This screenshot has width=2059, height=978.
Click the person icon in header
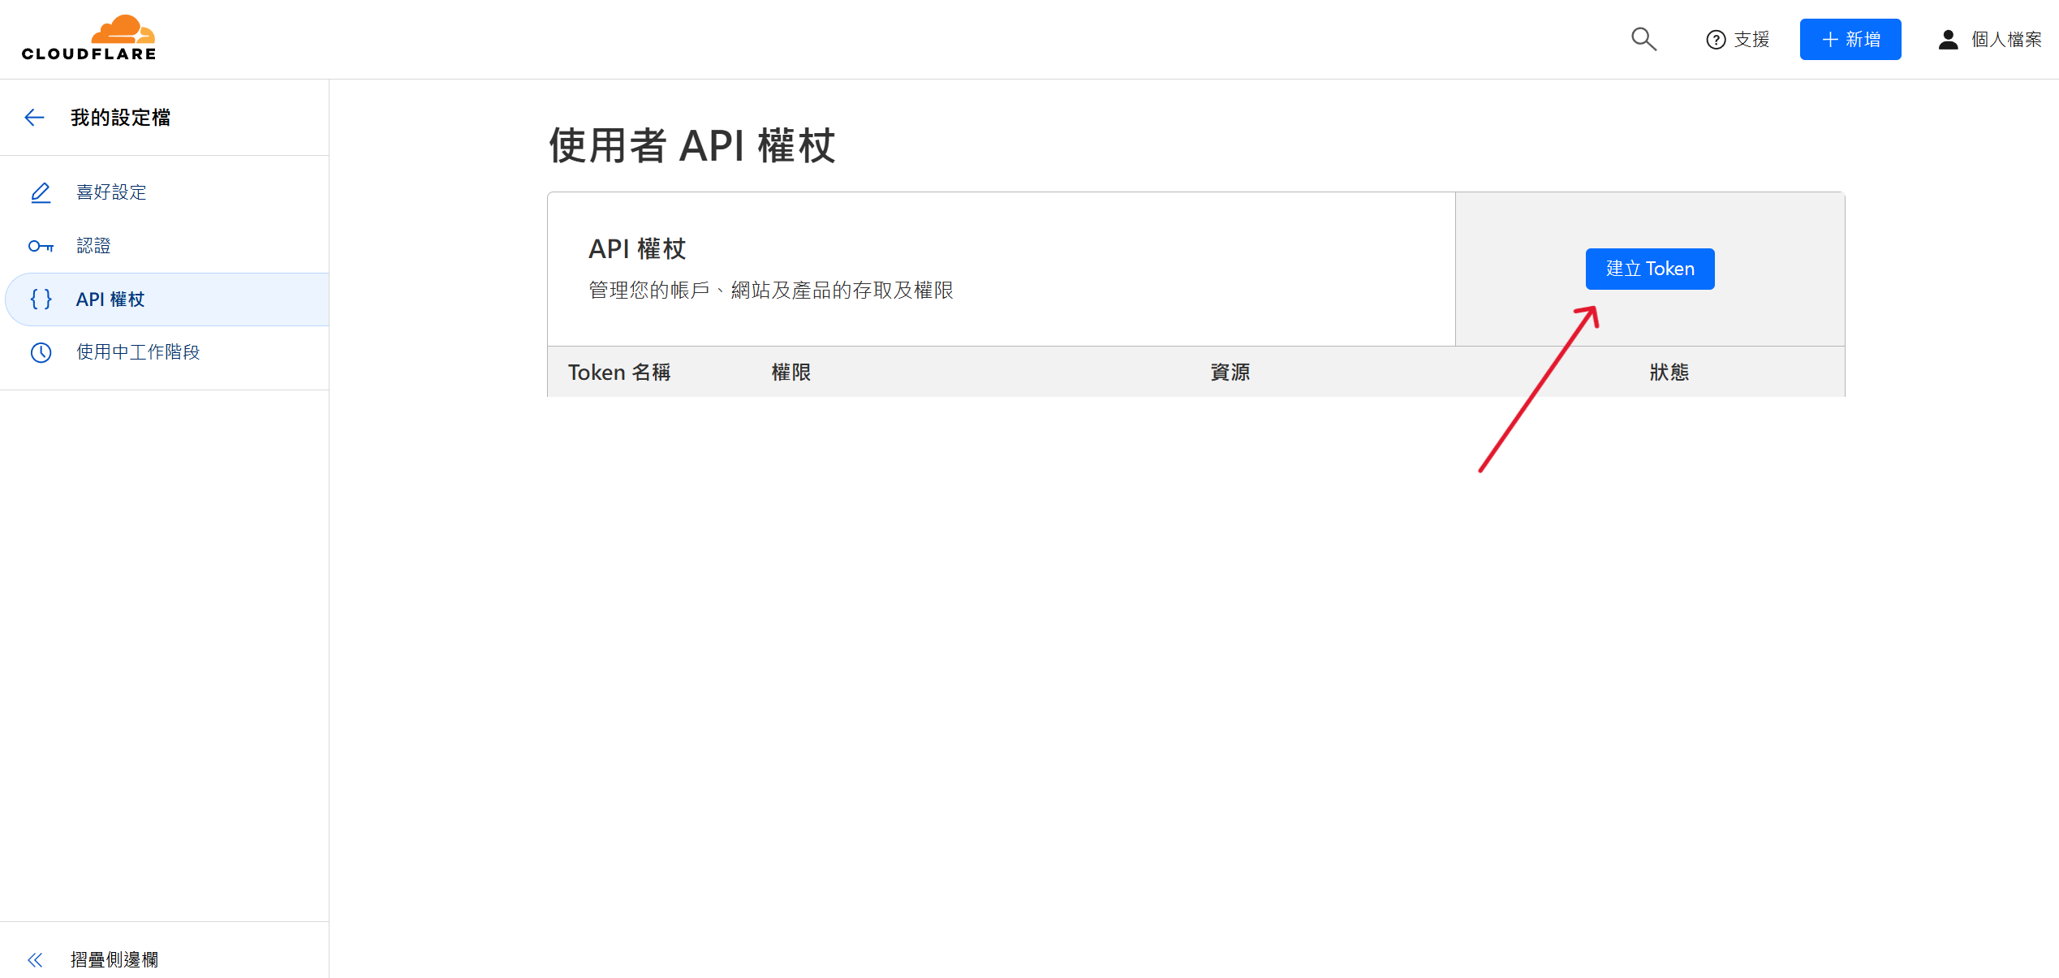(1948, 40)
